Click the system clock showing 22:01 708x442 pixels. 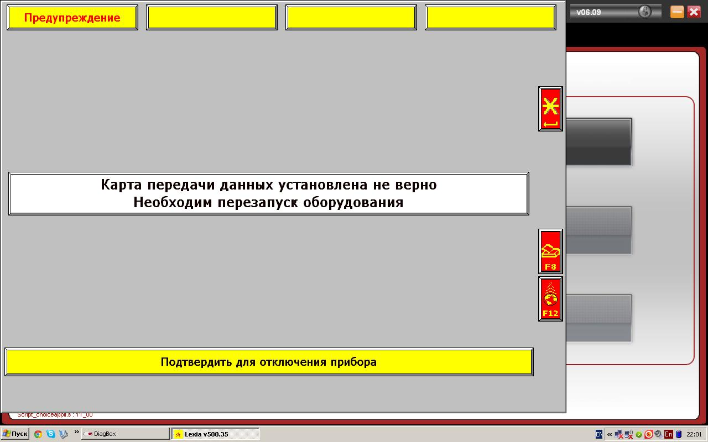tap(694, 434)
